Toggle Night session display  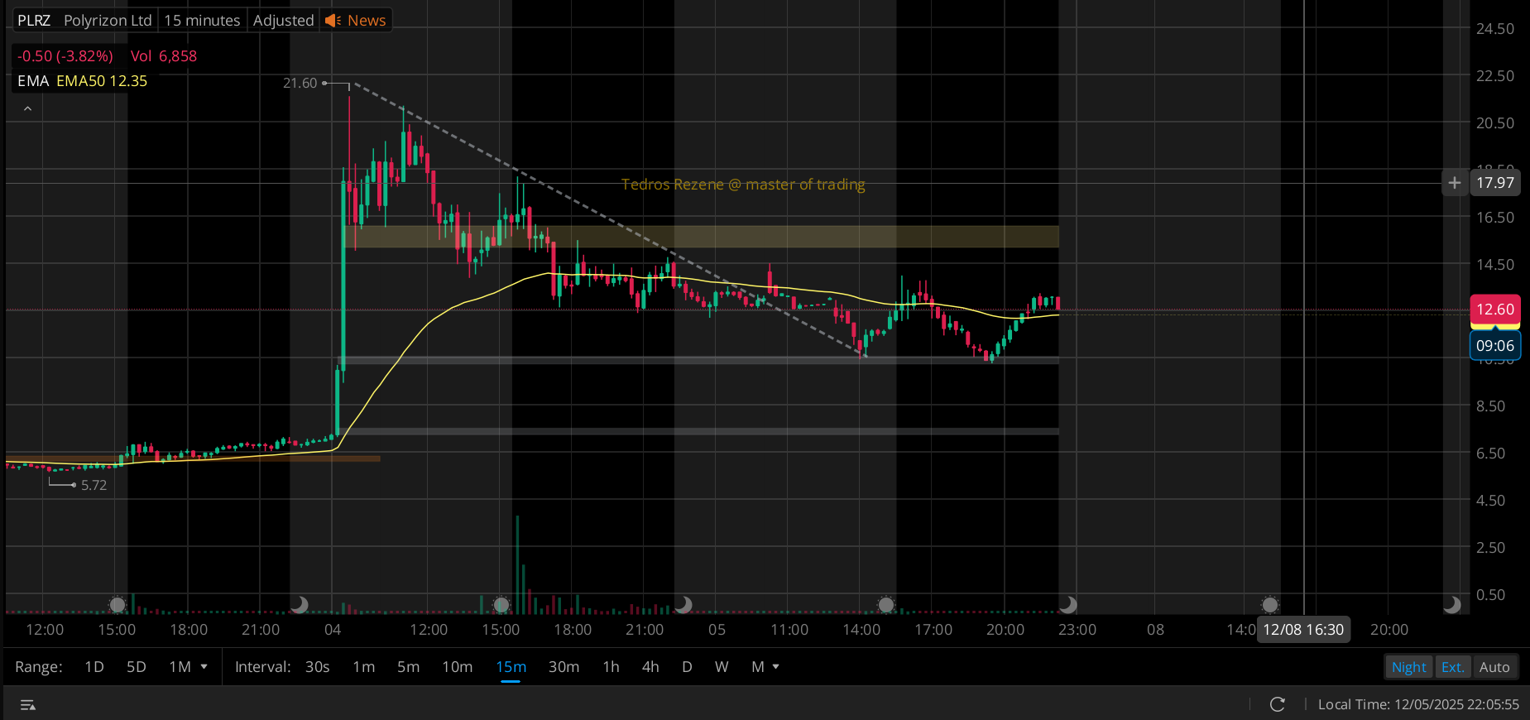(x=1408, y=667)
